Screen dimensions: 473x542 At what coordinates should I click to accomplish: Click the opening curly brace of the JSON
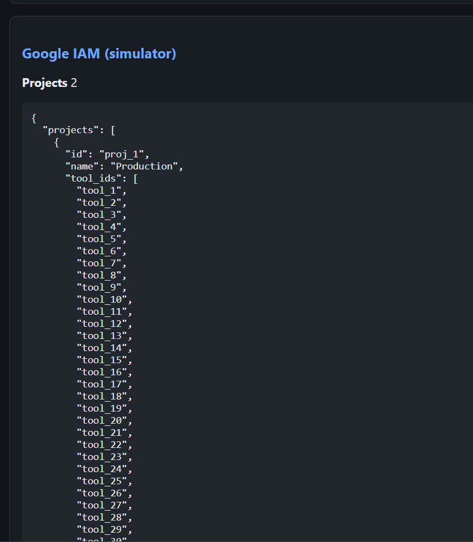tap(33, 118)
